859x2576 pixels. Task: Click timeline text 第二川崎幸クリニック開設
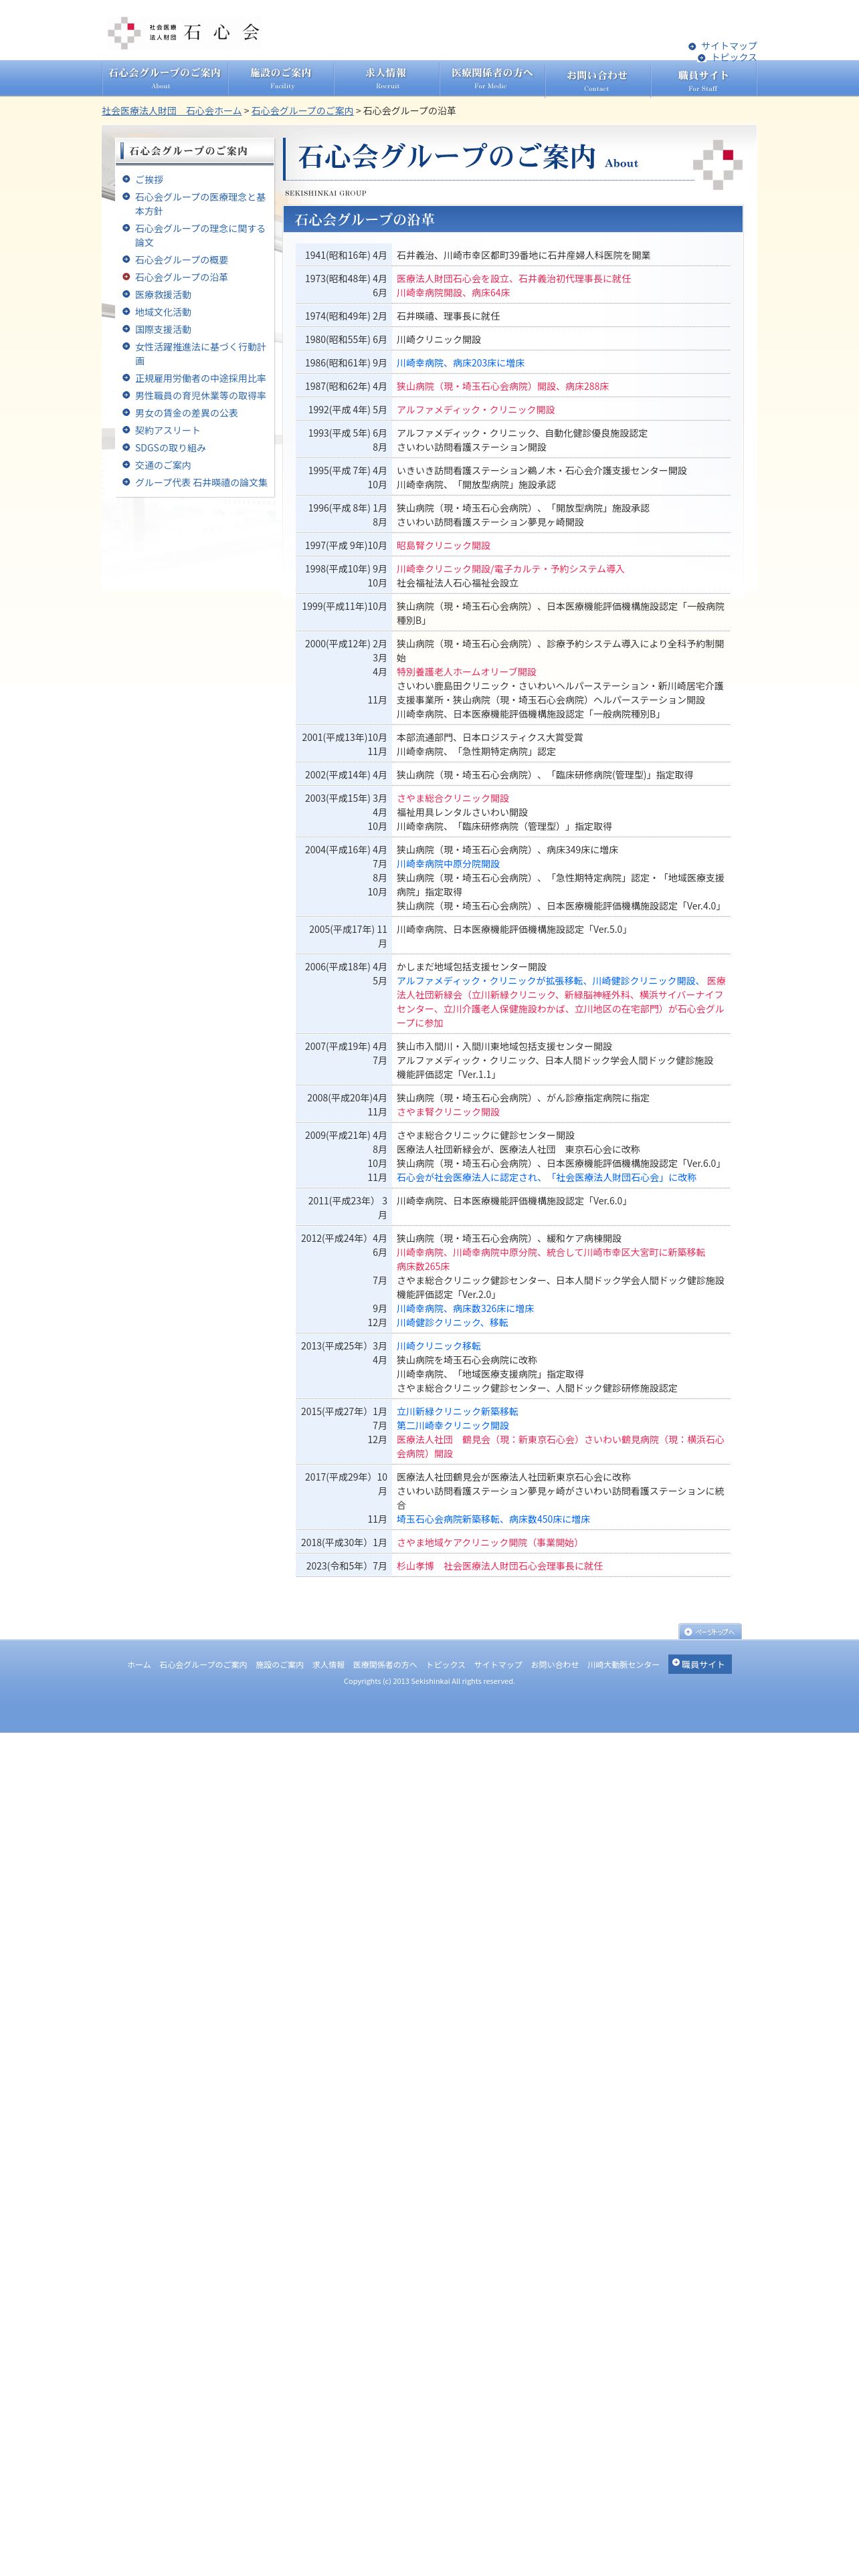coord(452,1425)
